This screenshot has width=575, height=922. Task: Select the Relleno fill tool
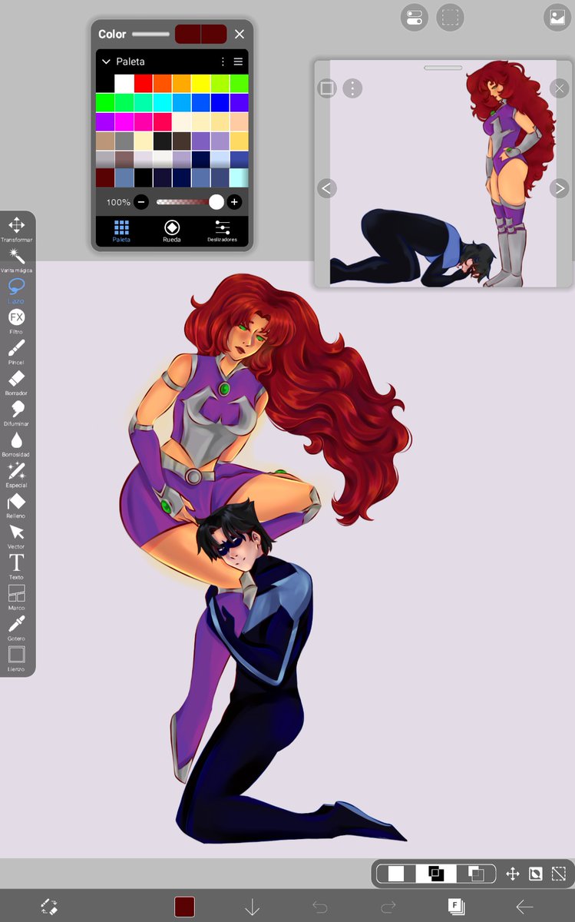[x=16, y=506]
